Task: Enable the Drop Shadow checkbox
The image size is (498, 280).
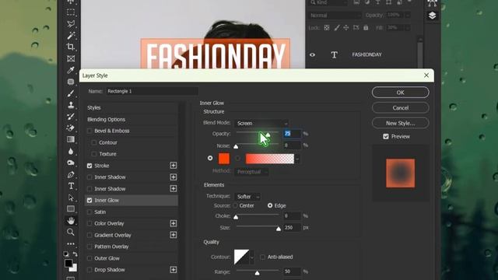Action: click(89, 270)
